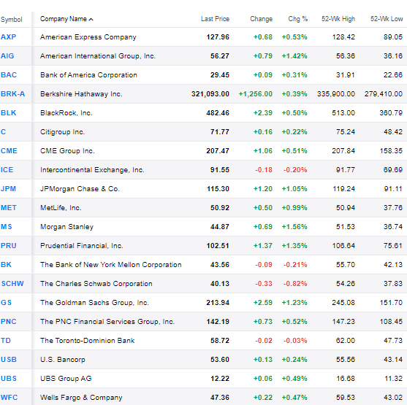Sort by the Change column header
The width and height of the screenshot is (407, 405).
[262, 19]
